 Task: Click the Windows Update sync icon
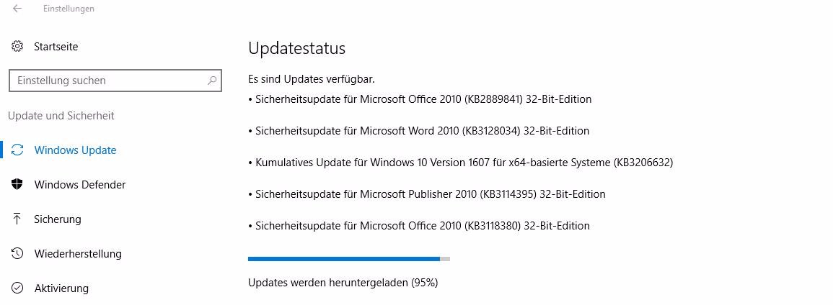(17, 150)
